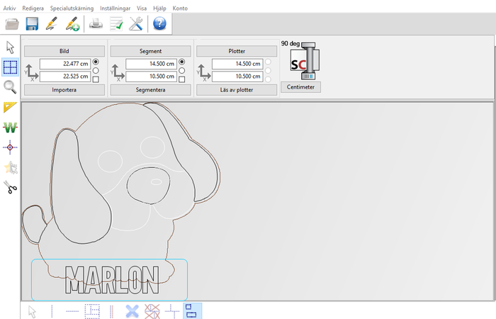Click the dotted cross split icon at bottom

click(172, 312)
